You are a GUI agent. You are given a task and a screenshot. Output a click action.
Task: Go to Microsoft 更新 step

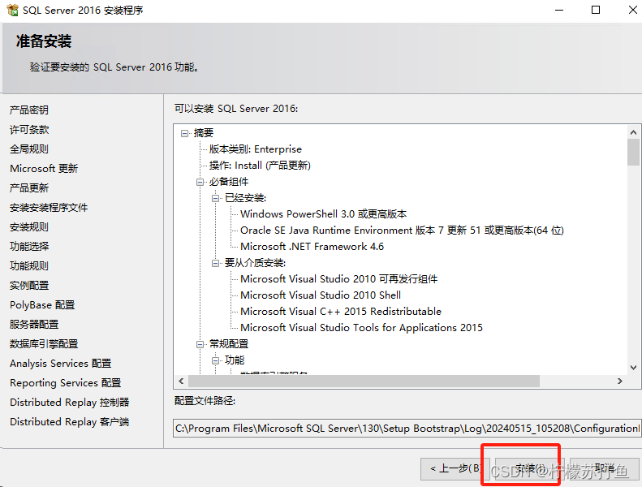pyautogui.click(x=44, y=169)
